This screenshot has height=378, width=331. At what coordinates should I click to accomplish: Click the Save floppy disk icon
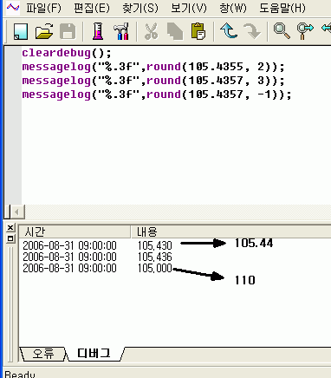point(68,31)
